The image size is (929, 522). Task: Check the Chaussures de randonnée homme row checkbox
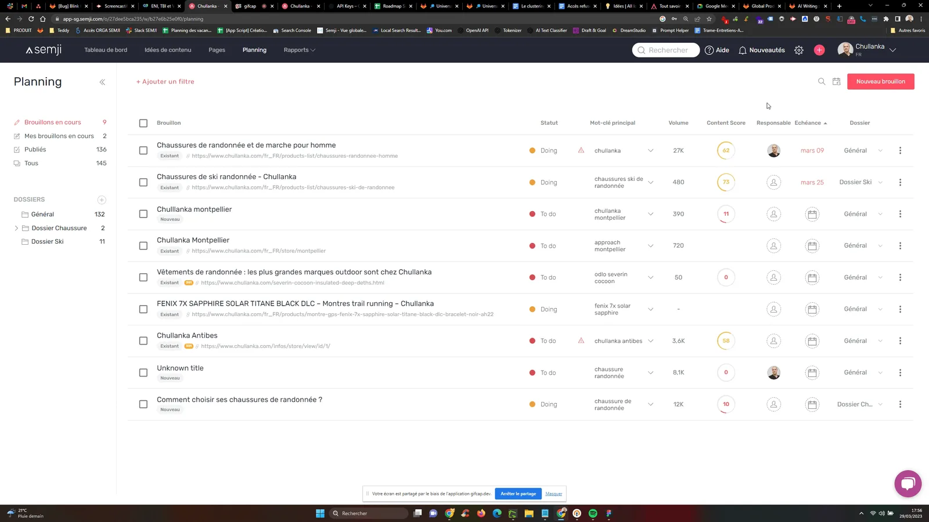coord(143,151)
